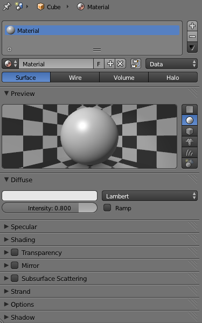Open material slot specials arrow menu
This screenshot has height=323, width=202.
(192, 47)
